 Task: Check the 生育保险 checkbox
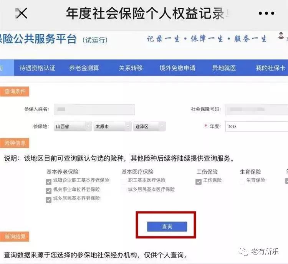(x=242, y=181)
